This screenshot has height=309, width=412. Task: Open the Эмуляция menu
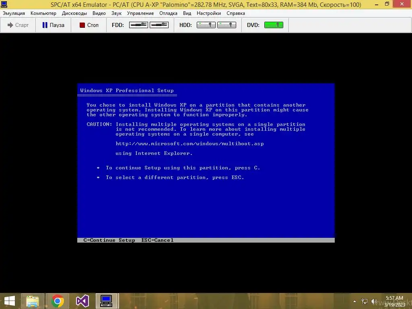pos(14,13)
